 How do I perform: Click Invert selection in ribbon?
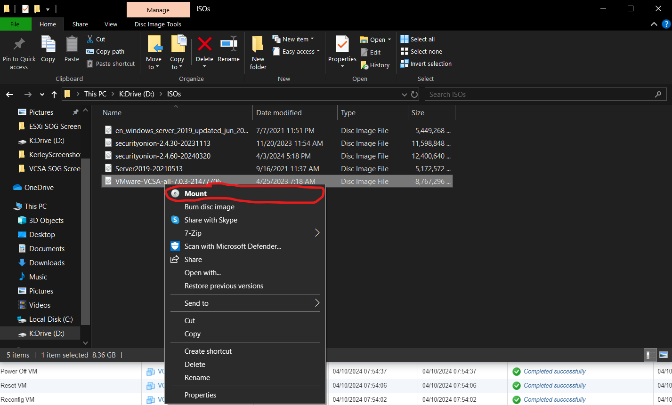click(x=426, y=64)
